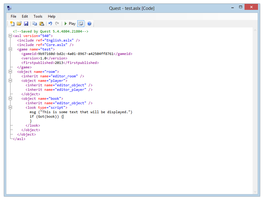Screen dimensions: 264x201
Task: Open help via blue question mark icon
Action: (89, 24)
